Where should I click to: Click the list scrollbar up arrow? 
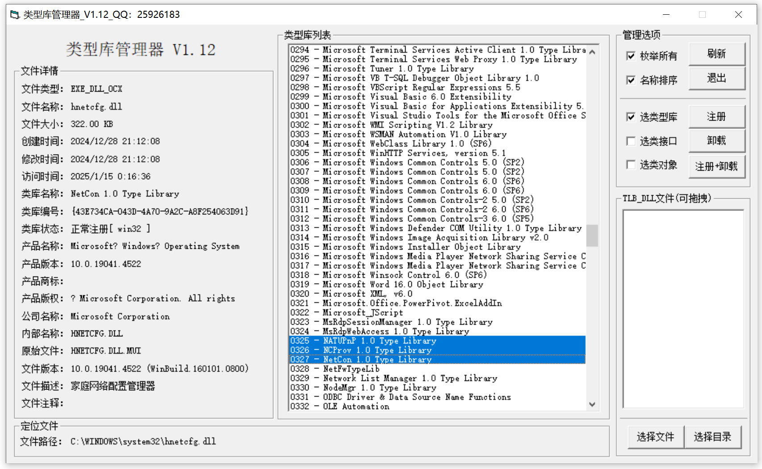click(x=592, y=51)
